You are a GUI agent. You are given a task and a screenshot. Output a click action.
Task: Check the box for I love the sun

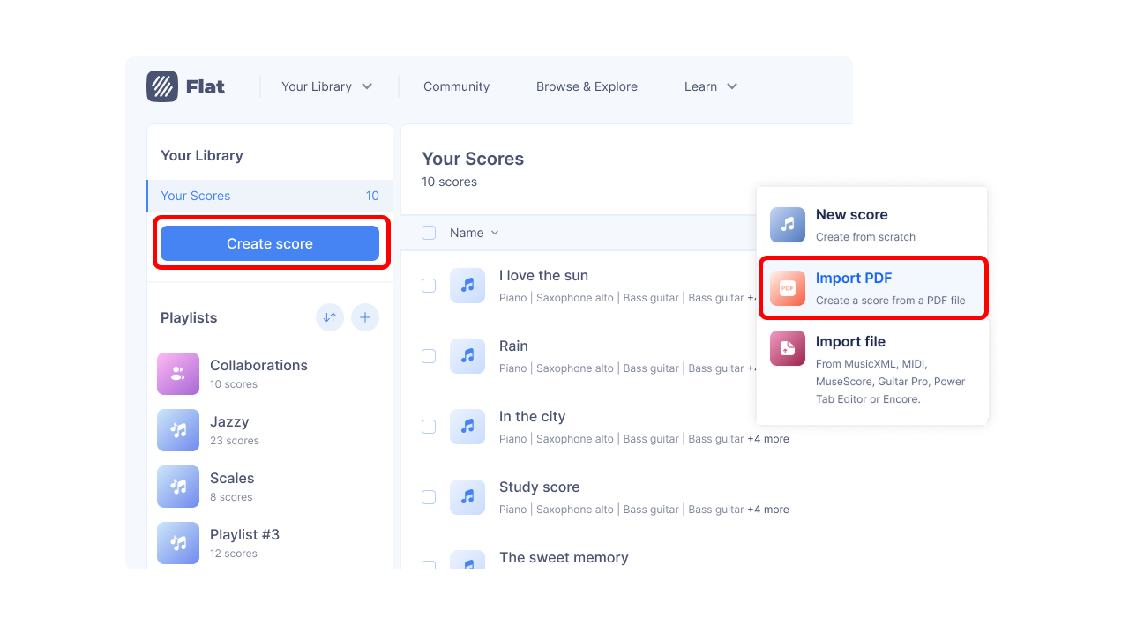click(x=429, y=286)
